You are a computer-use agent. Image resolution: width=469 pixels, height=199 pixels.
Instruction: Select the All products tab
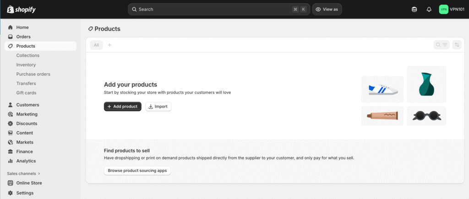click(x=96, y=45)
